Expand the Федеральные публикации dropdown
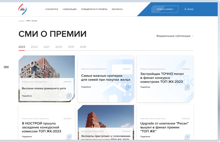Image resolution: width=220 pixels, height=142 pixels. pos(175,36)
